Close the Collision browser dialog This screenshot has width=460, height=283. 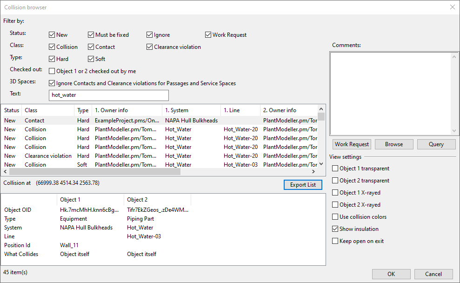[x=452, y=7]
